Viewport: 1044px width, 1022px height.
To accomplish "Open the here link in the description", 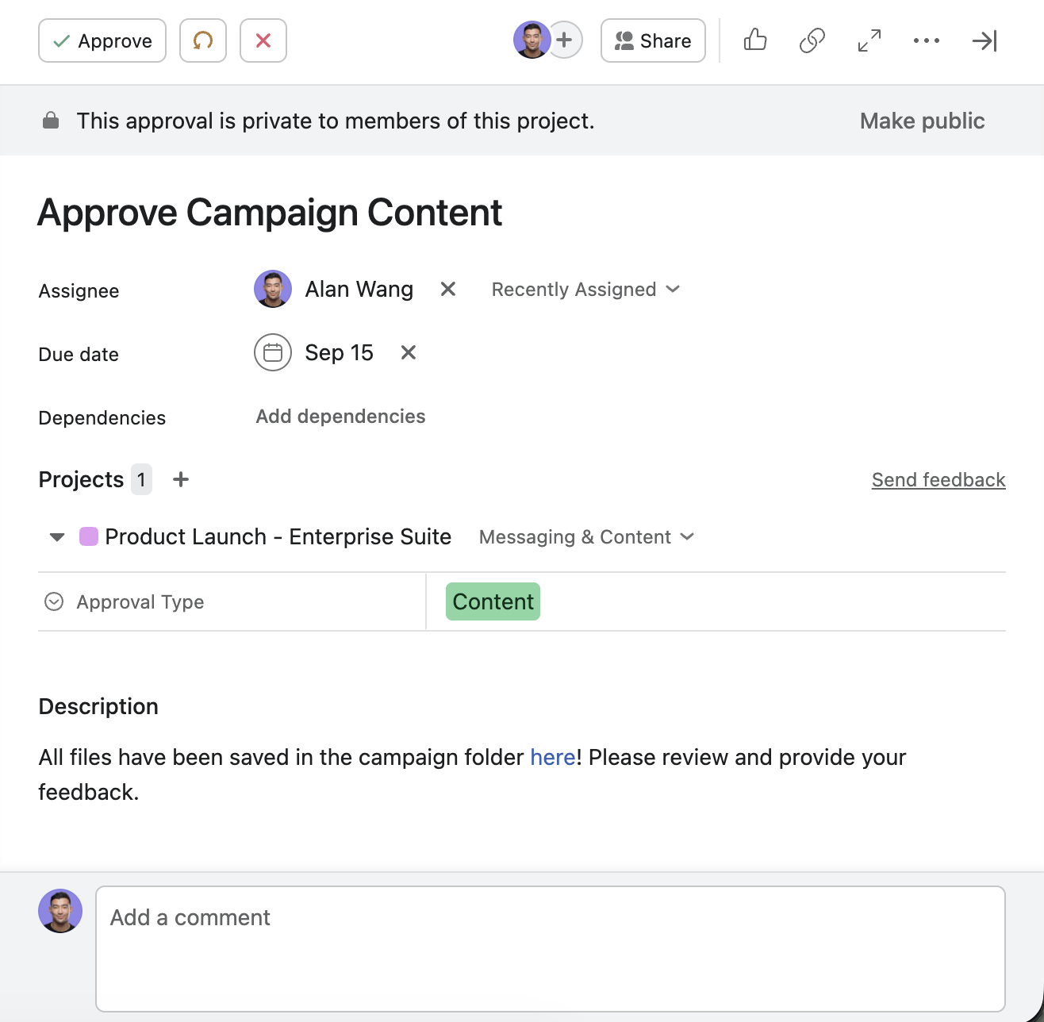I will [x=552, y=757].
